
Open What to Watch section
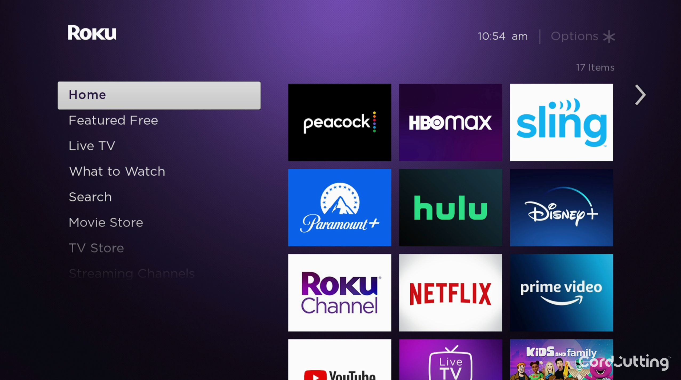point(117,170)
